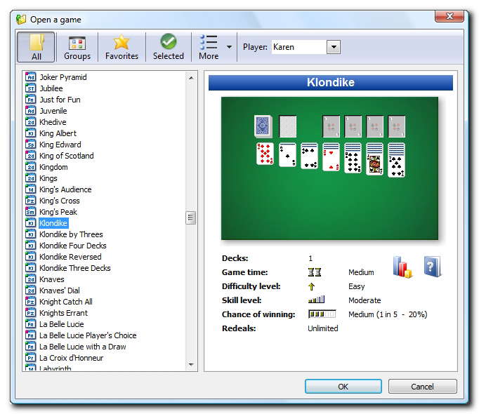The height and width of the screenshot is (414, 479).
Task: Choose Klondike Three Decks
Action: pyautogui.click(x=75, y=268)
